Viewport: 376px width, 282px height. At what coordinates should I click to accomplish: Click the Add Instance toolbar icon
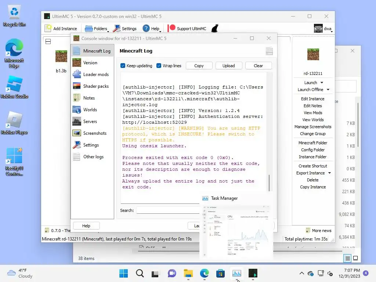(48, 28)
